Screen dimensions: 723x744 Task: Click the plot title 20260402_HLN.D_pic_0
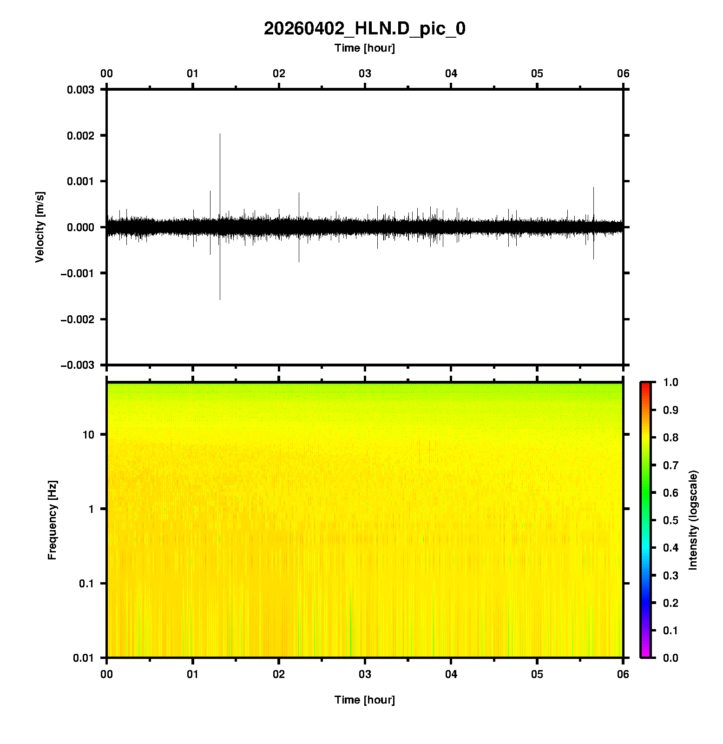364,29
